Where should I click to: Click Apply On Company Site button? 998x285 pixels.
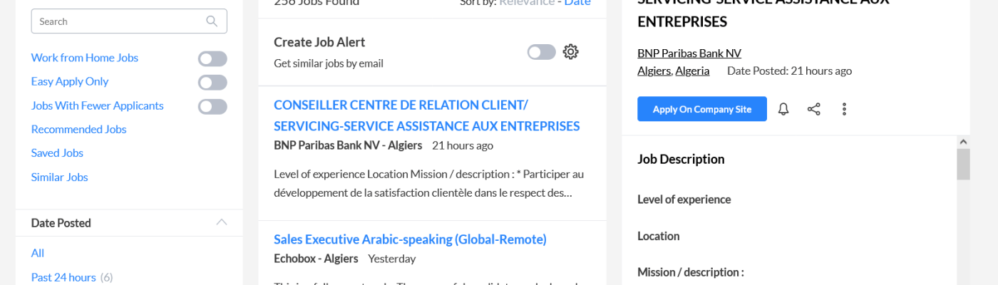pos(702,109)
